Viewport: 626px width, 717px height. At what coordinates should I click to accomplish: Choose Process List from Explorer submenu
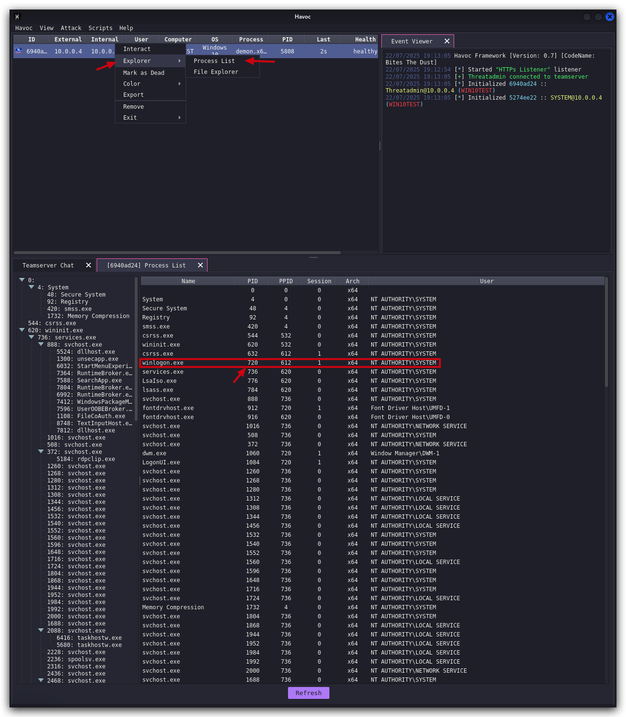point(222,61)
